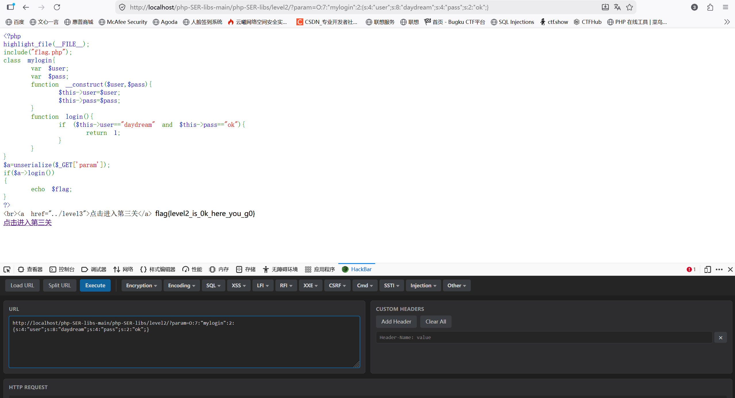This screenshot has height=398, width=735.
Task: Open the page translate icon
Action: click(617, 7)
